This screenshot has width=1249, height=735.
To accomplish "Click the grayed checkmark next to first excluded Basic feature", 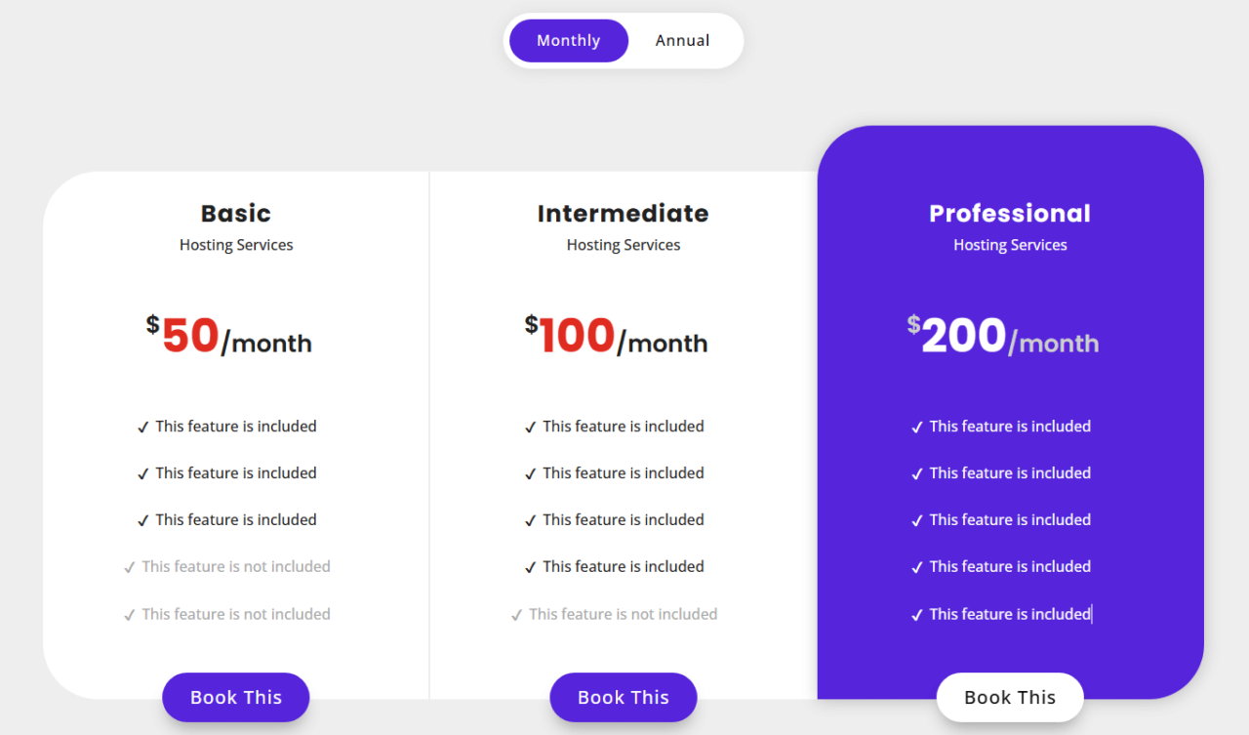I will 130,566.
